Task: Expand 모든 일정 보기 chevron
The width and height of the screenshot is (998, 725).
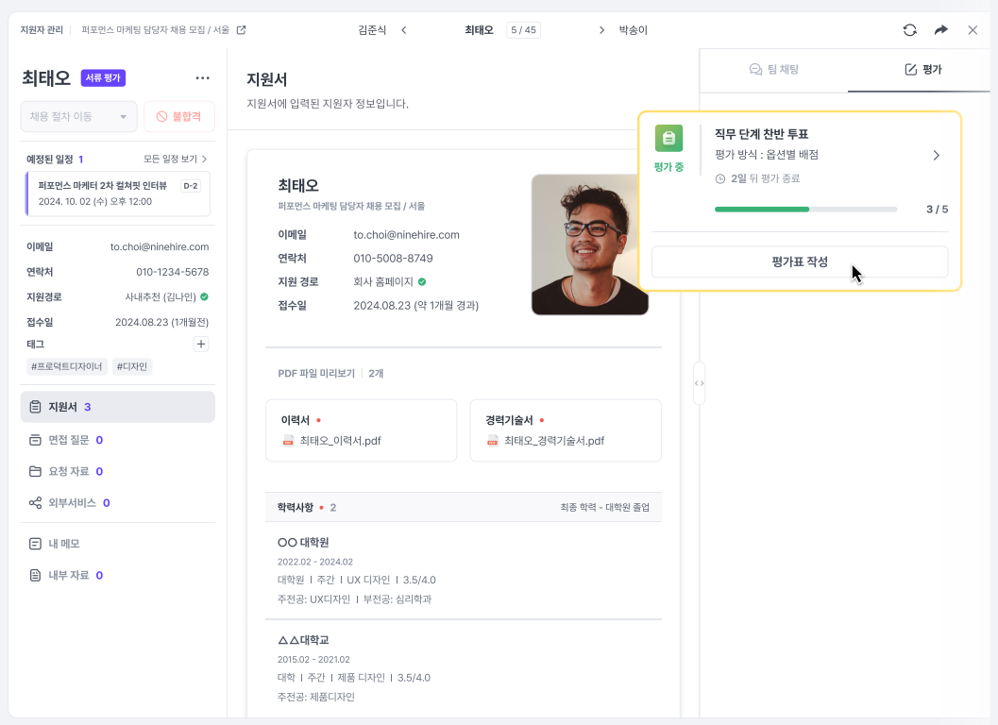Action: click(204, 160)
